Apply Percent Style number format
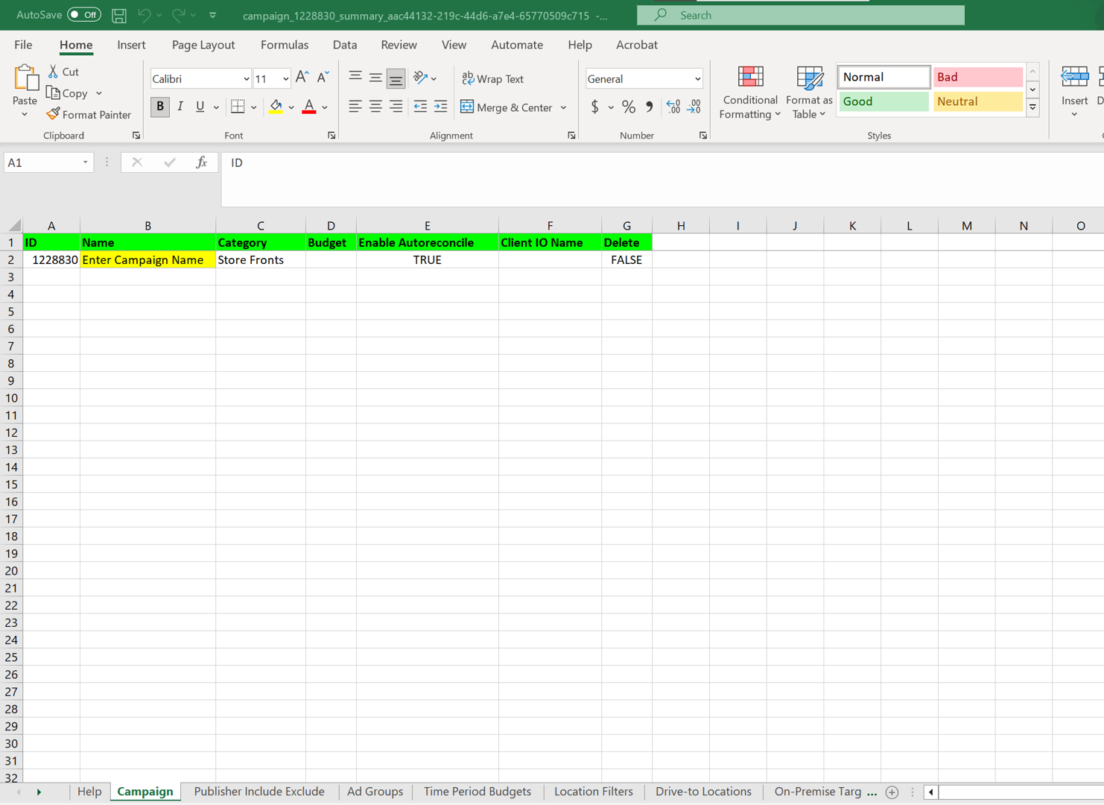Screen dimensions: 1104x805 tap(628, 107)
